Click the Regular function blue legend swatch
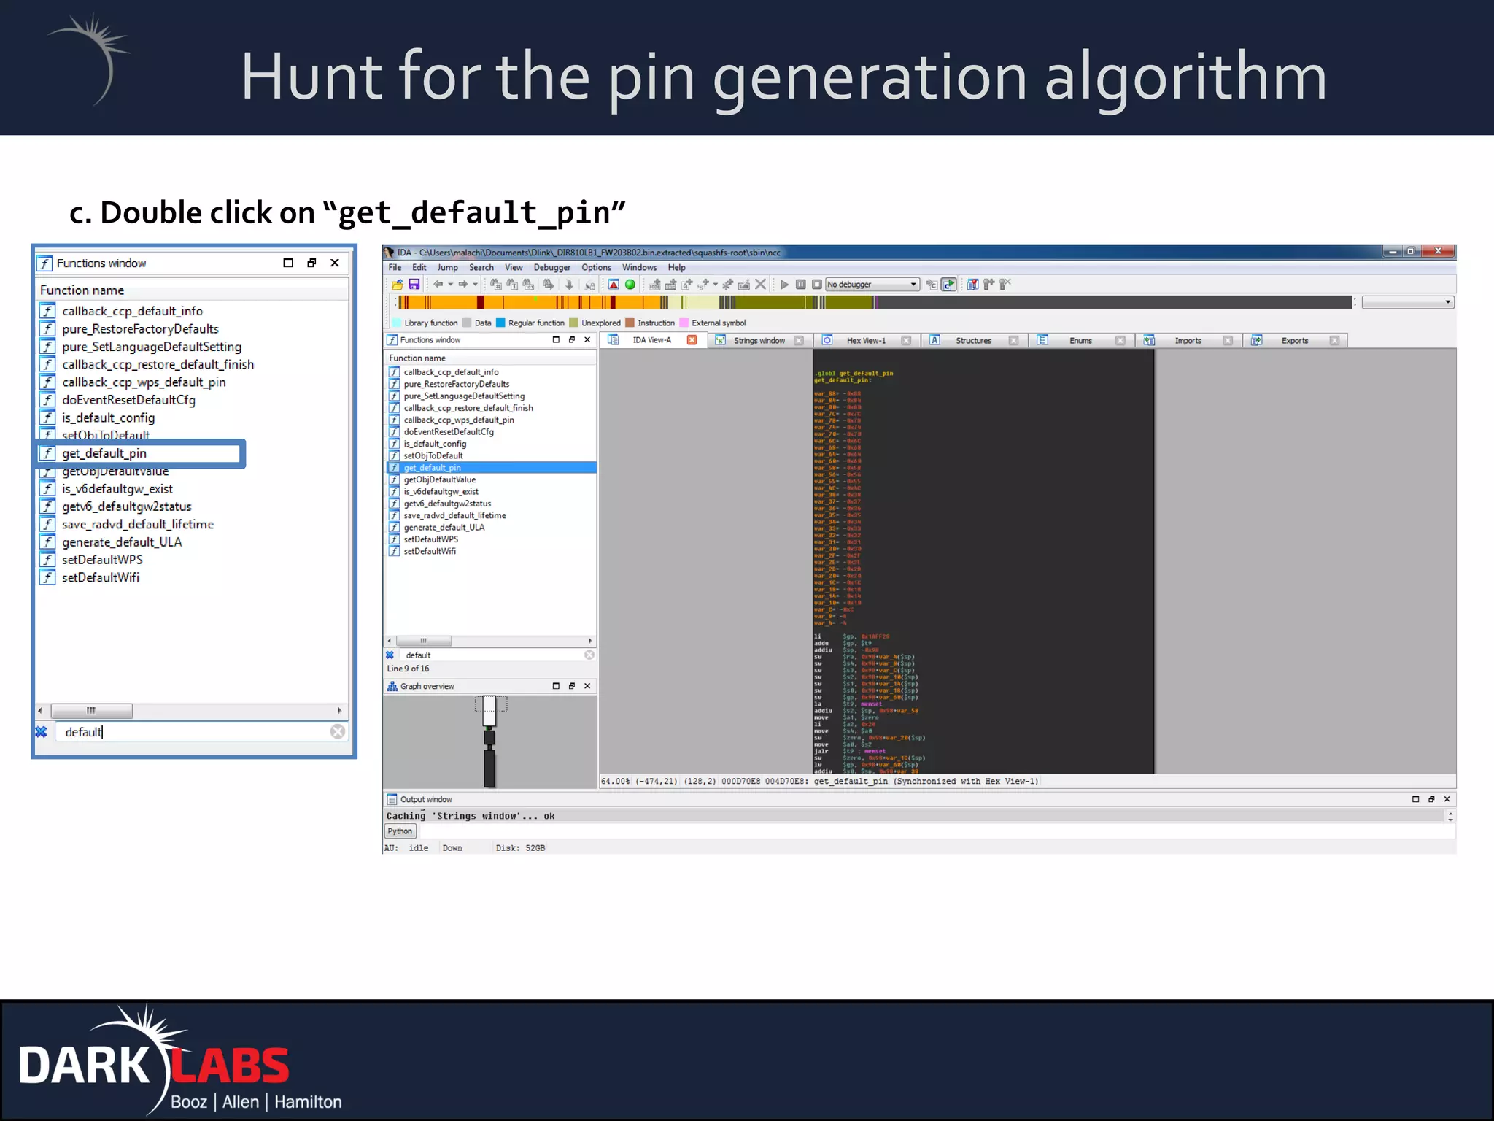1494x1121 pixels. 500,323
